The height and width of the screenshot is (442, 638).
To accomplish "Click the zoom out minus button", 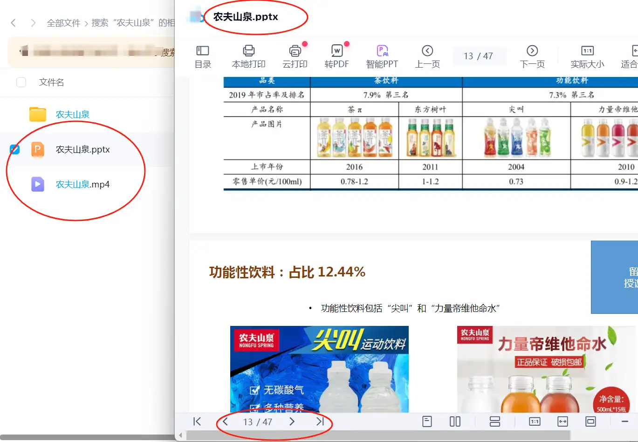I will 625,421.
